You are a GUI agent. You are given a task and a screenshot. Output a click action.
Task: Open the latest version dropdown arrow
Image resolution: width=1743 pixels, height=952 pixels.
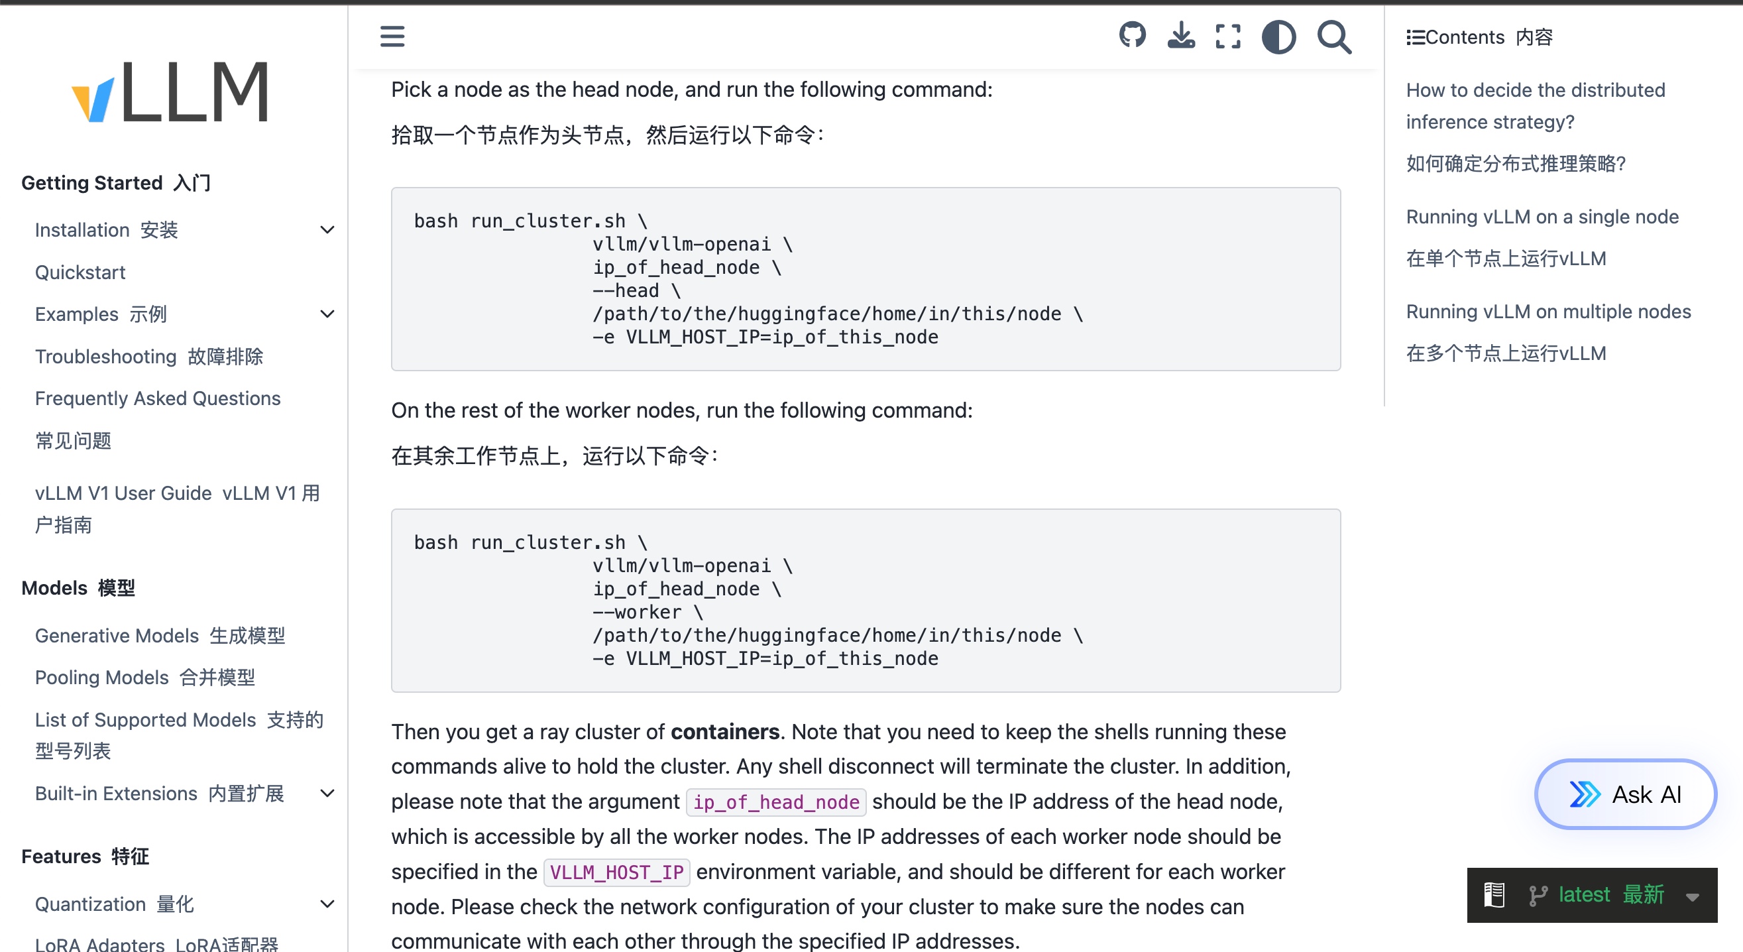(x=1693, y=896)
